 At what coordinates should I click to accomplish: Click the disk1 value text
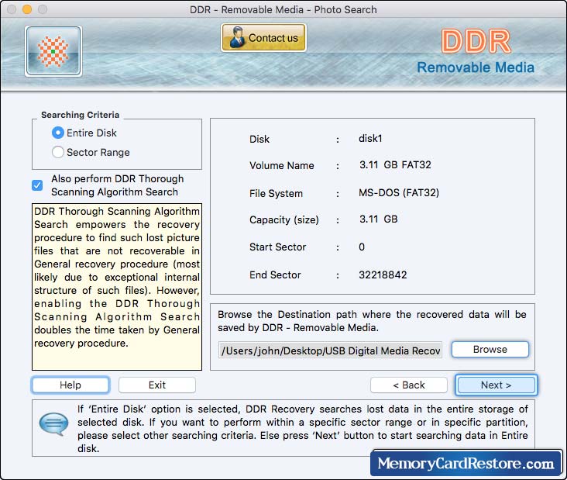[370, 138]
